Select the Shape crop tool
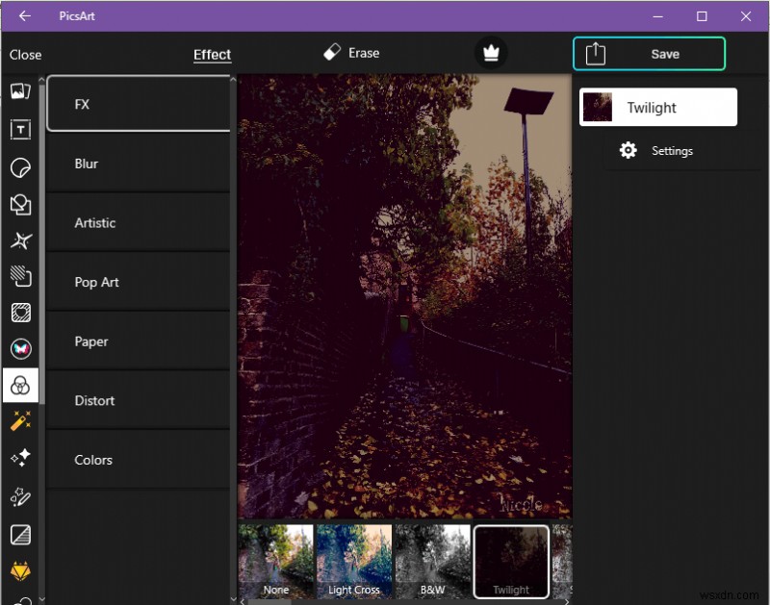 [20, 205]
